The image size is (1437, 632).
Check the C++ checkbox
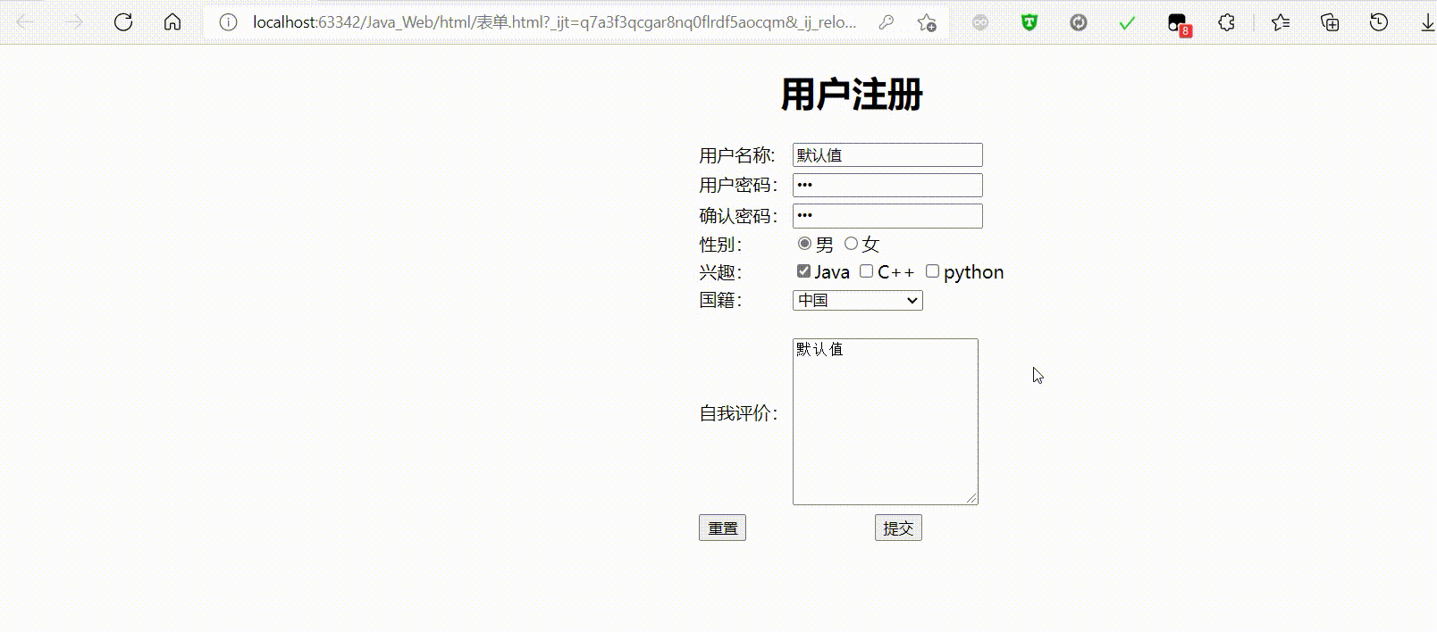point(866,270)
